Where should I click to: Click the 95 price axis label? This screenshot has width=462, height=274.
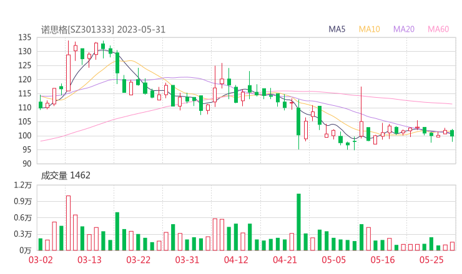click(27, 149)
